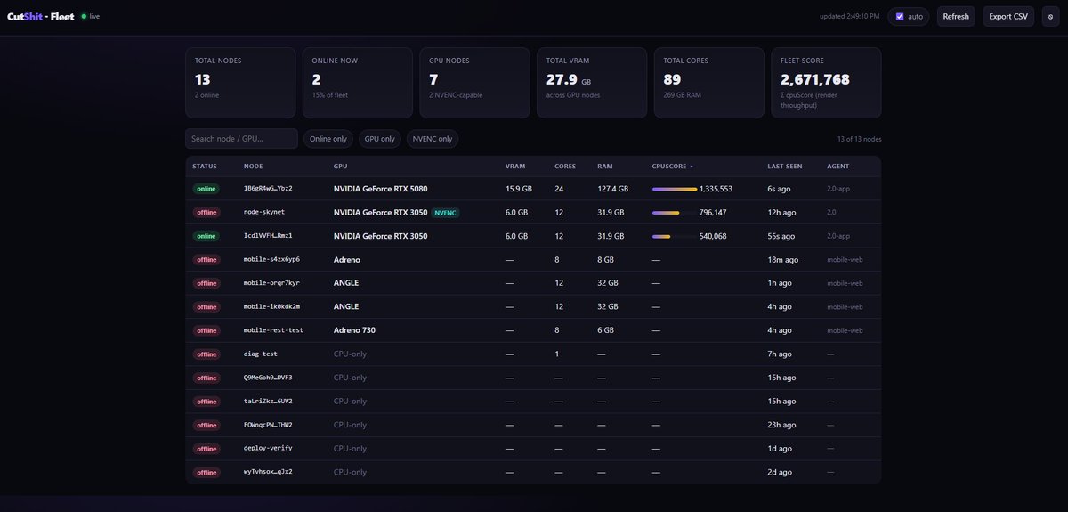Click the cpuScore bar for 796,147
The image size is (1068, 512).
675,213
